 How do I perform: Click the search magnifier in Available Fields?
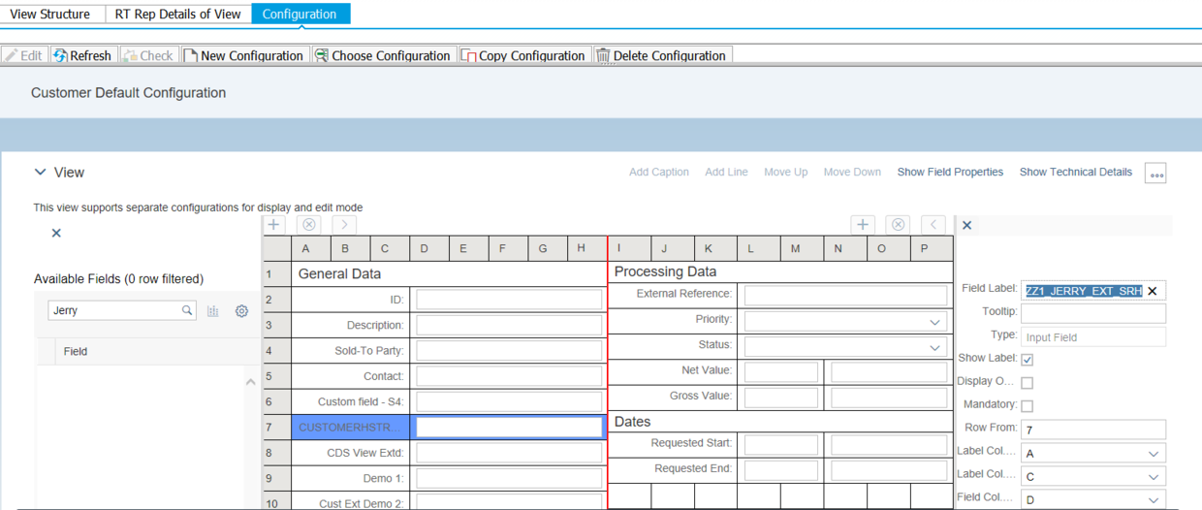[x=187, y=310]
